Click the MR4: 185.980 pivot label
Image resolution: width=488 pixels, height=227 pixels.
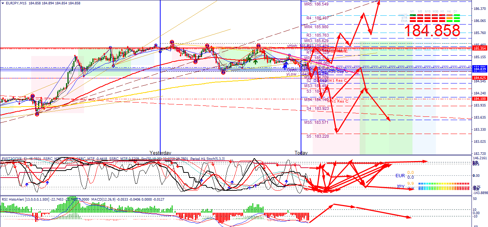[x=316, y=27]
